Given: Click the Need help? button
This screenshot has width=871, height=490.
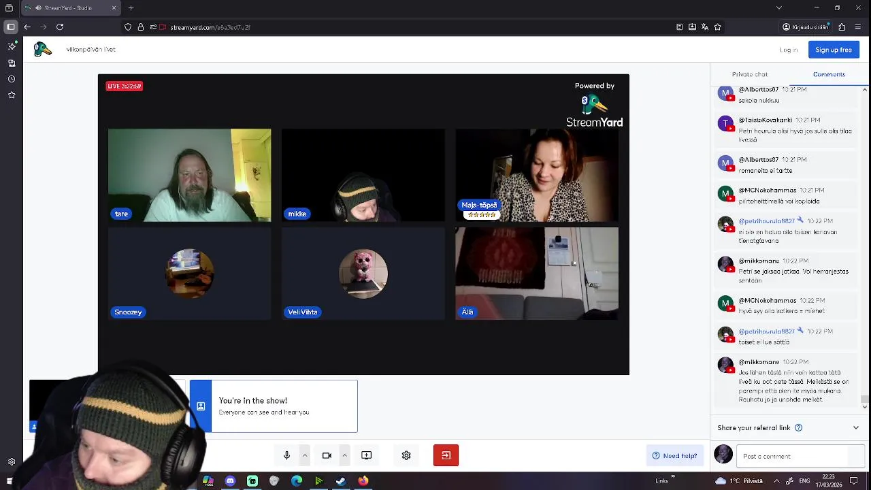Looking at the screenshot, I should tap(674, 456).
